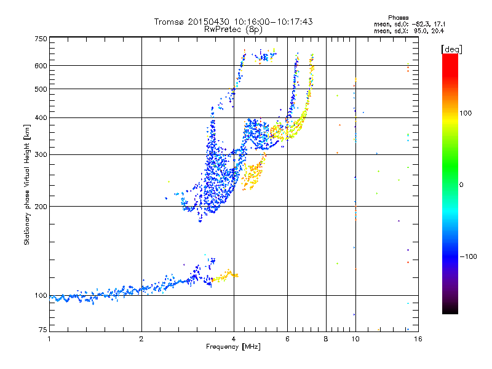The image size is (492, 369).
Task: Click the '600' y-axis tick label
Action: pos(41,66)
